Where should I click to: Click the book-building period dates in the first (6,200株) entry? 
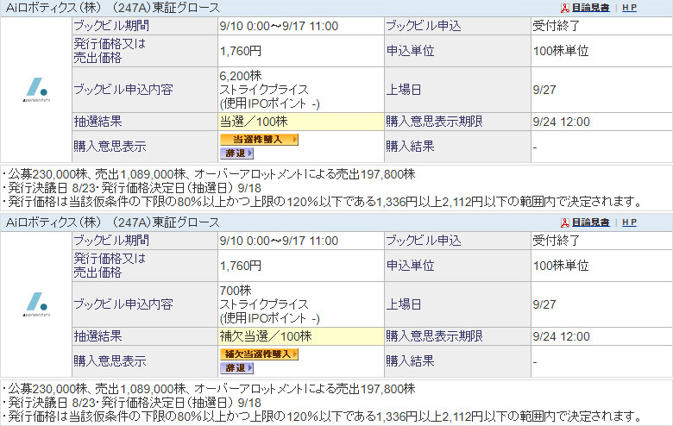279,26
